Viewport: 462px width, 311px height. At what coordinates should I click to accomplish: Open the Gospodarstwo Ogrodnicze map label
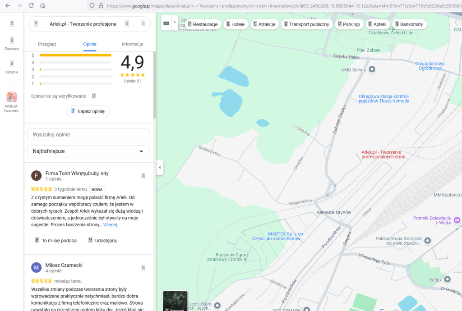coord(430,66)
